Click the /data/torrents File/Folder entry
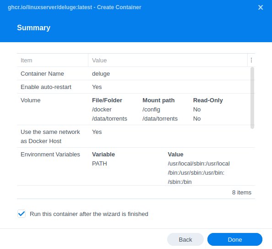 point(109,118)
